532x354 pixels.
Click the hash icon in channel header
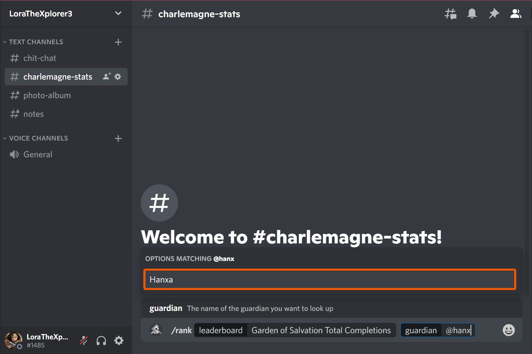tap(147, 14)
